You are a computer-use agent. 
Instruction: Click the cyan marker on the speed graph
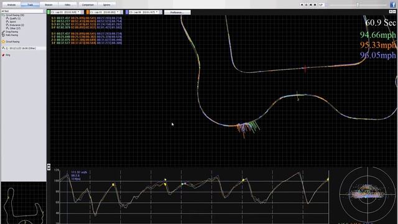[x=182, y=184]
